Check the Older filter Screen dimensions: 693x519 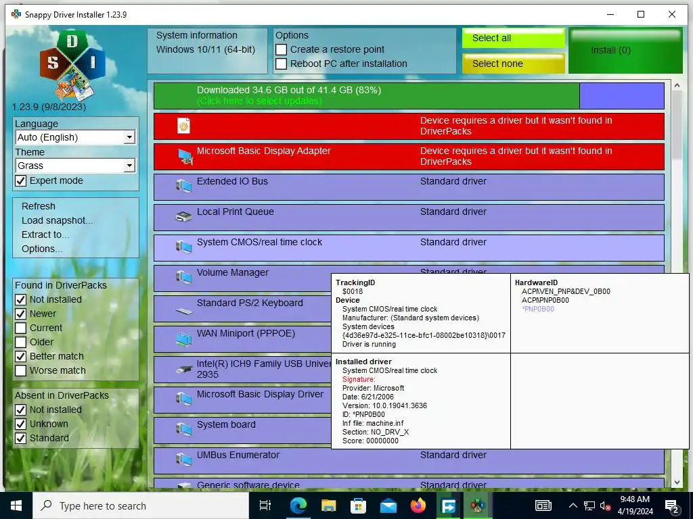pos(20,342)
